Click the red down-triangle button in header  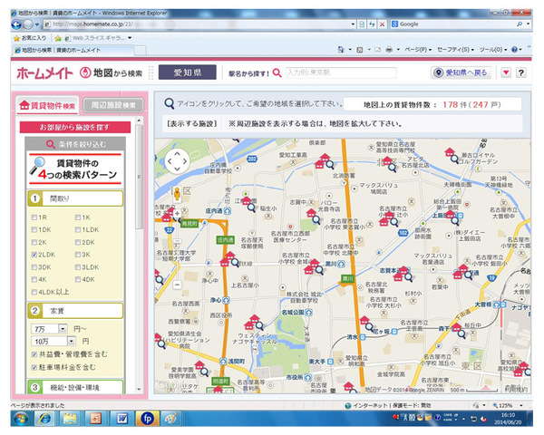pos(506,72)
